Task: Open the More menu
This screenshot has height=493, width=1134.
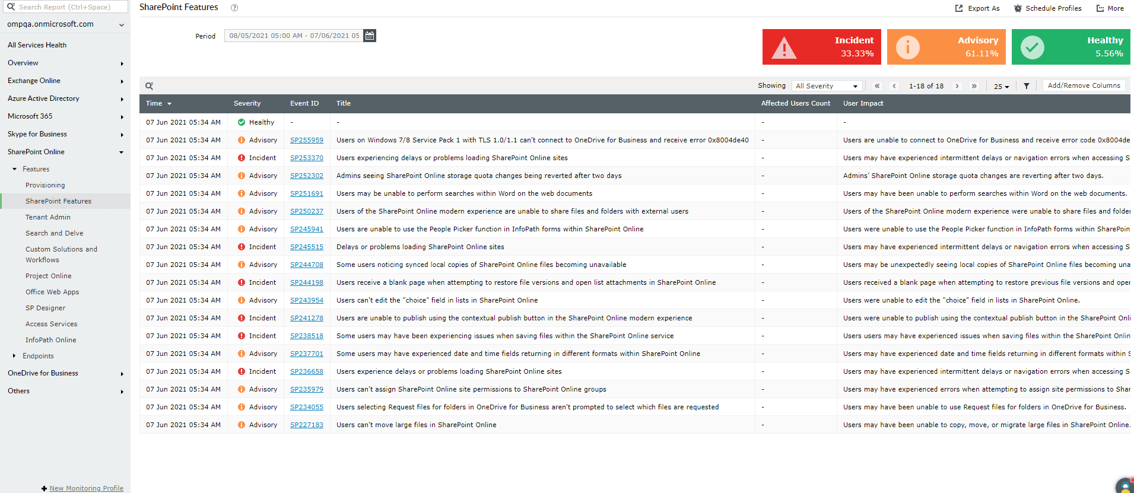Action: 1110,8
